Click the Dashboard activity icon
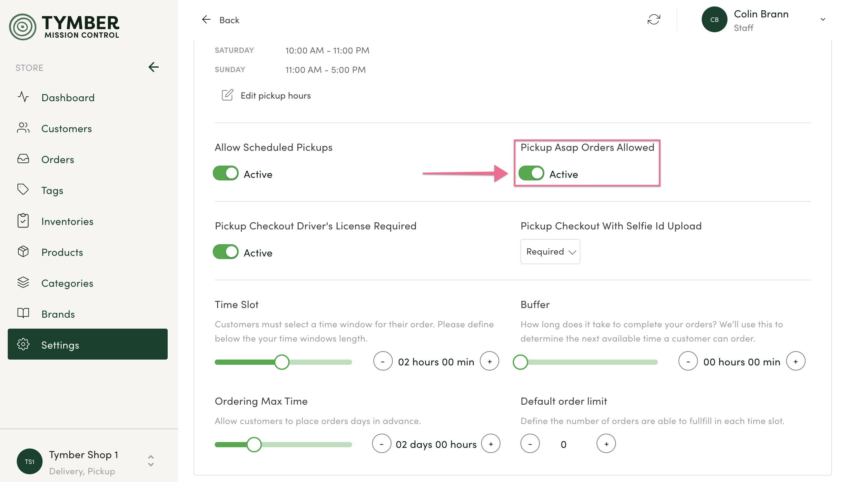 point(23,97)
